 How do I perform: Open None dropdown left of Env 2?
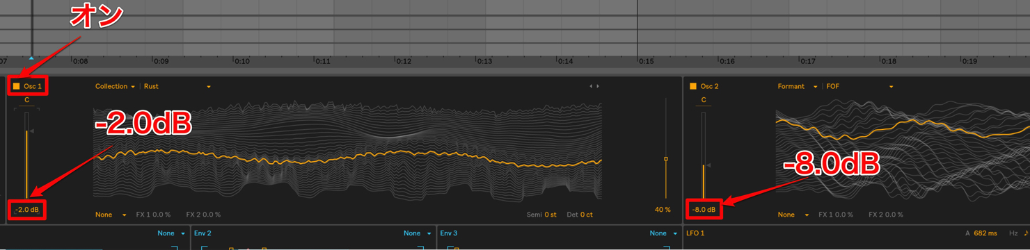pos(171,233)
